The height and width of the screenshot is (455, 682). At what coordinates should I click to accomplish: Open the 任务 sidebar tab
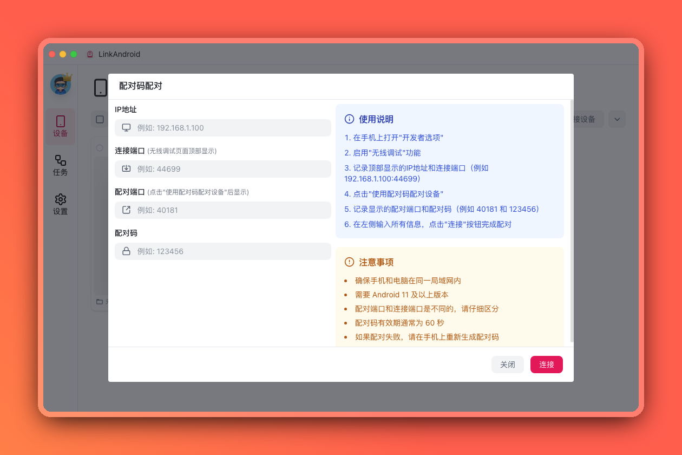click(60, 165)
